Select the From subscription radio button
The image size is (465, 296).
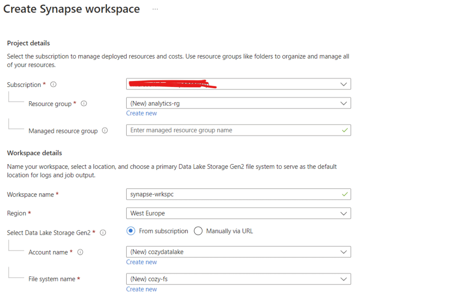click(131, 231)
